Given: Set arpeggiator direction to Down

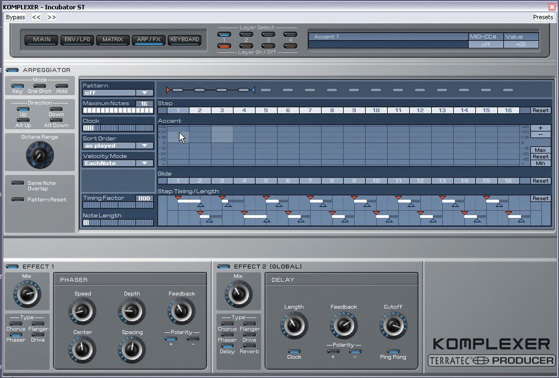Looking at the screenshot, I should pyautogui.click(x=56, y=109).
